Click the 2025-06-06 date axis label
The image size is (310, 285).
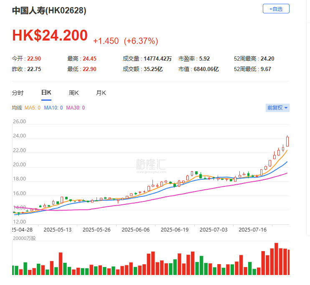point(136,230)
